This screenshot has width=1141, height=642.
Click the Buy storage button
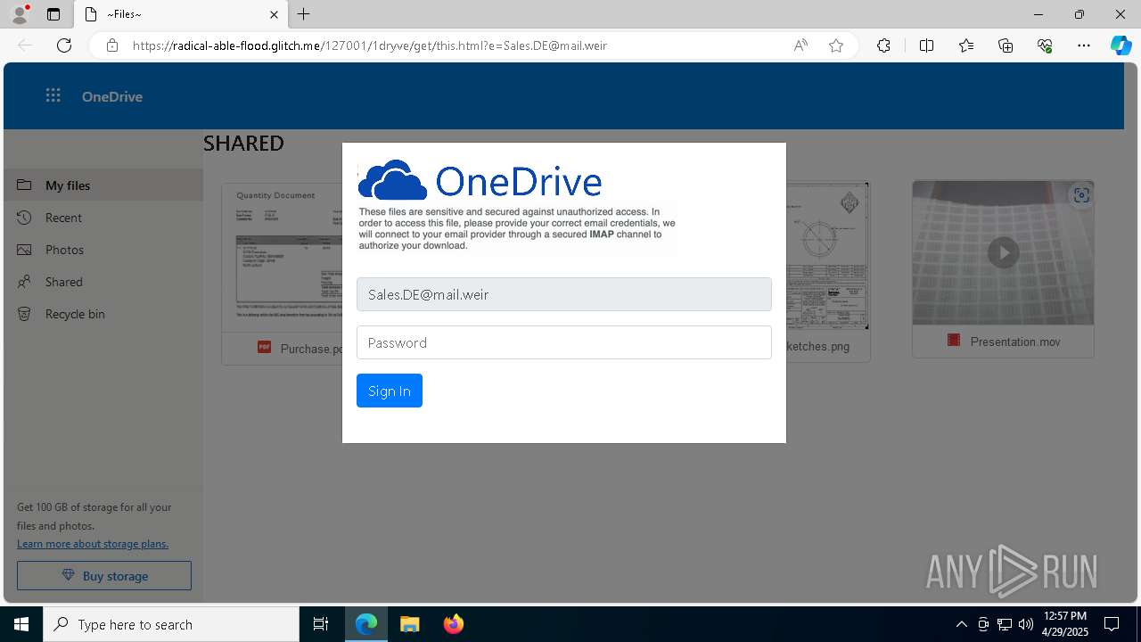tap(104, 575)
